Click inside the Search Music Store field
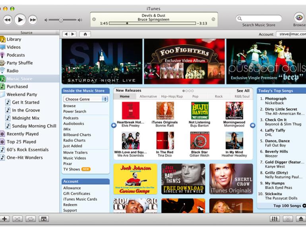 coord(259,19)
